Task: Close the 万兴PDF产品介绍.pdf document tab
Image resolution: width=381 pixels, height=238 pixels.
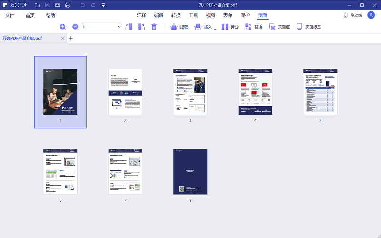Action: (63, 38)
